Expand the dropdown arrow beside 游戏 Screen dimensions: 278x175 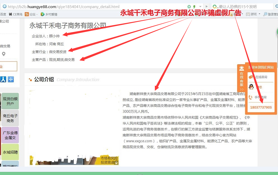coord(259,14)
